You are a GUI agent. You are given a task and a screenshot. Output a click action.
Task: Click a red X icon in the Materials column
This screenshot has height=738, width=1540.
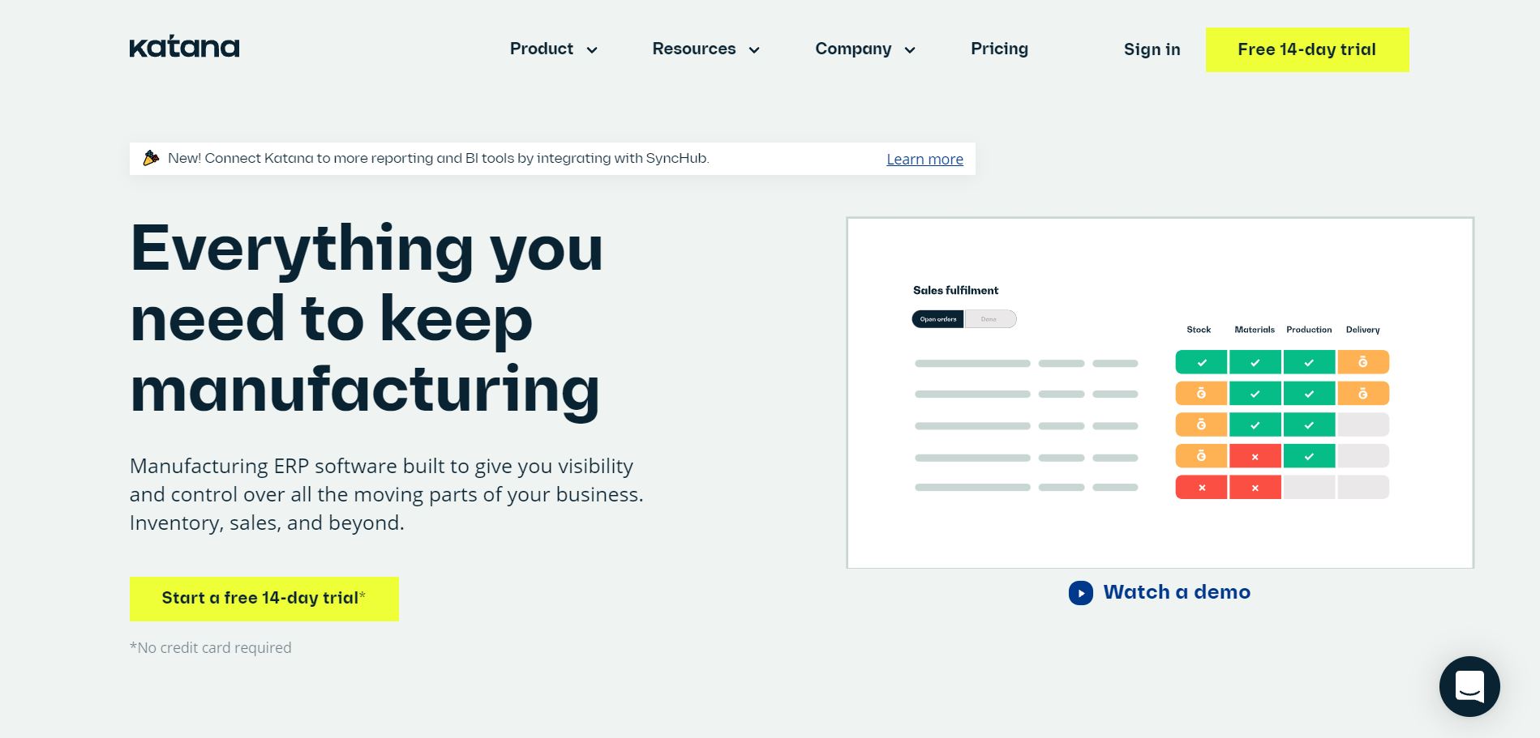tap(1255, 456)
